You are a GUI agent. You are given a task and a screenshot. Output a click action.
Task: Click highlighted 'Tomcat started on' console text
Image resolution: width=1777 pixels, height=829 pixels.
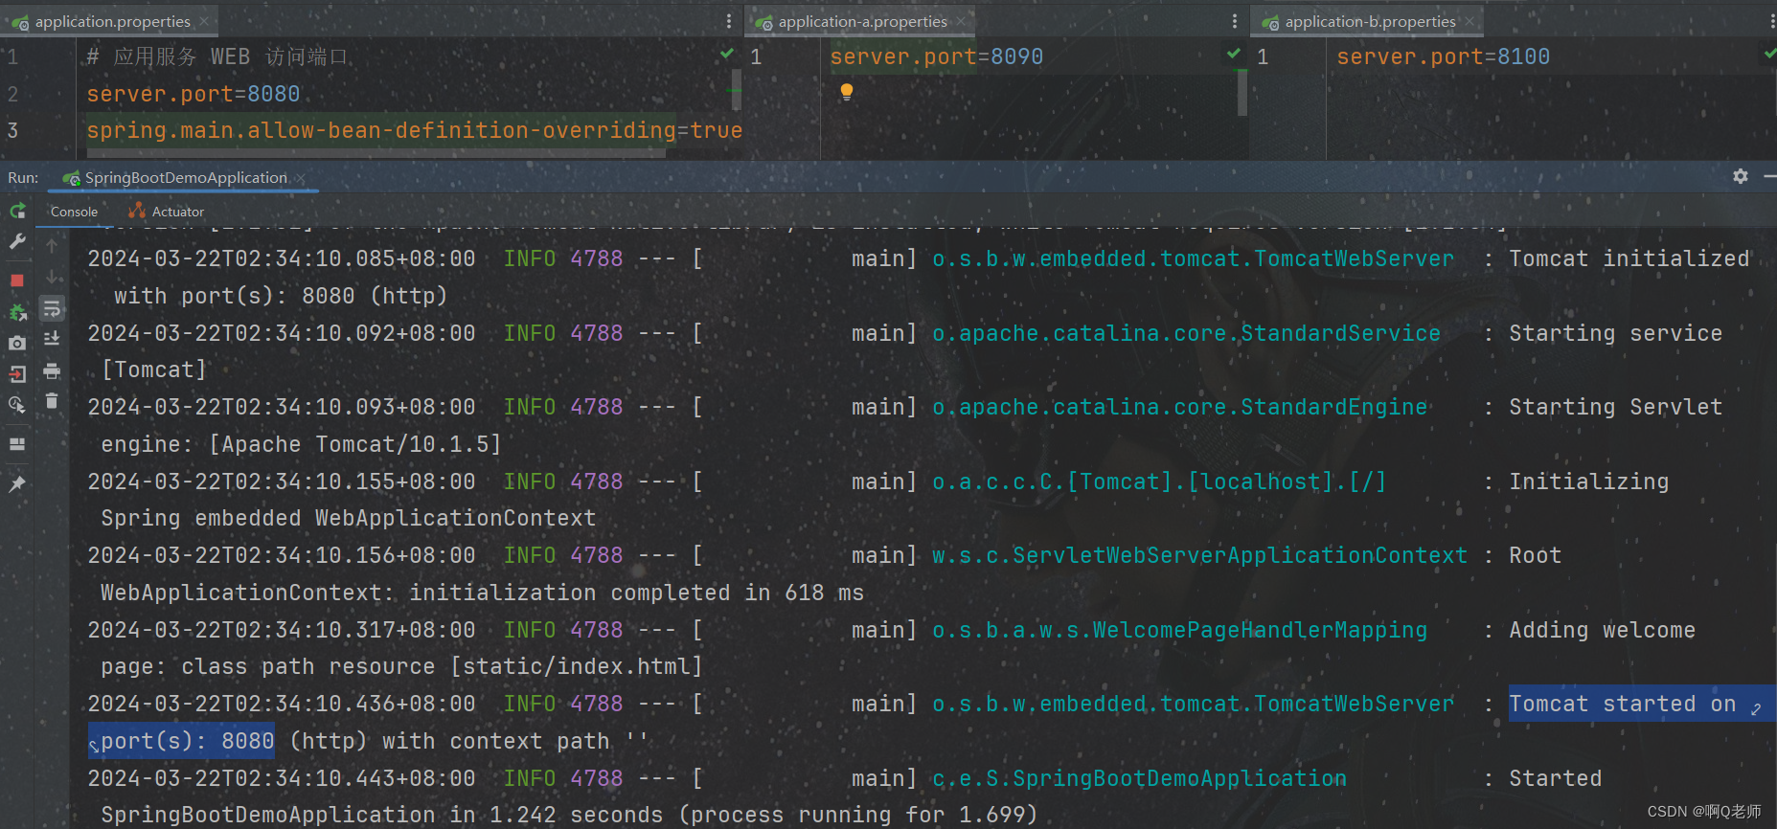(x=1623, y=704)
